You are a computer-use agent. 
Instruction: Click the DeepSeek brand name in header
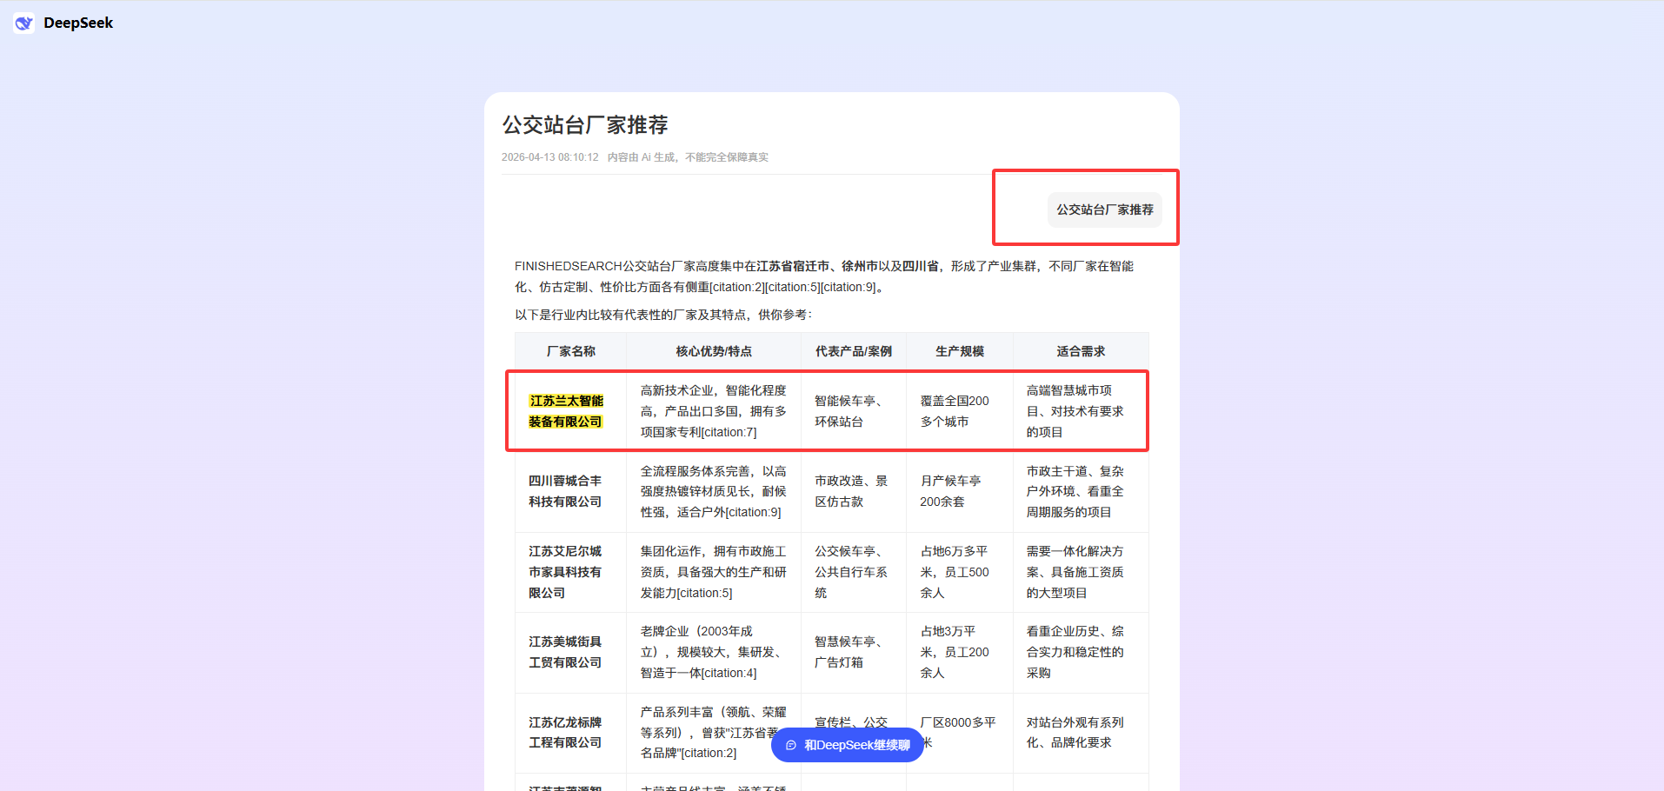(x=78, y=23)
